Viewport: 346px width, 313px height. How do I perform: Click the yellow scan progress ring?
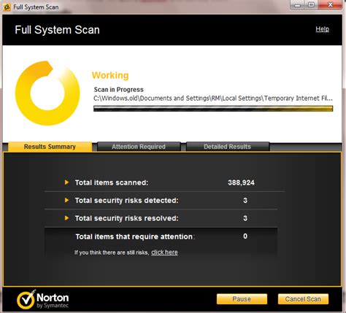[x=47, y=93]
